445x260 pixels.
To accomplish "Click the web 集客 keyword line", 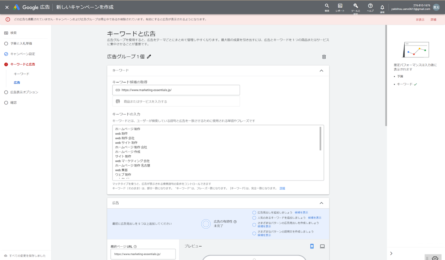I will [x=122, y=170].
